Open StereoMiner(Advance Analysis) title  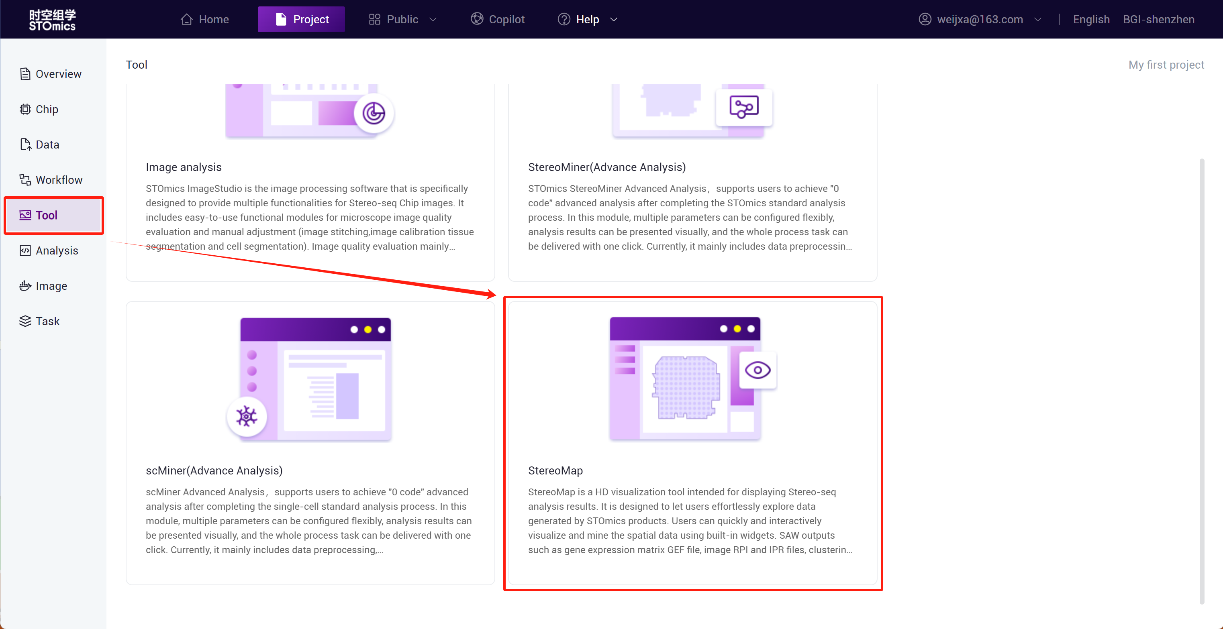[x=607, y=167]
